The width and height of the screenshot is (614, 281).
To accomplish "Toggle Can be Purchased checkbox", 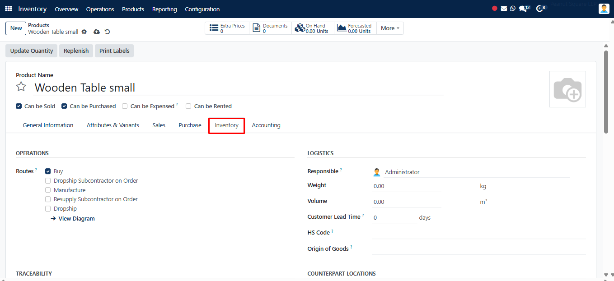I will click(64, 106).
